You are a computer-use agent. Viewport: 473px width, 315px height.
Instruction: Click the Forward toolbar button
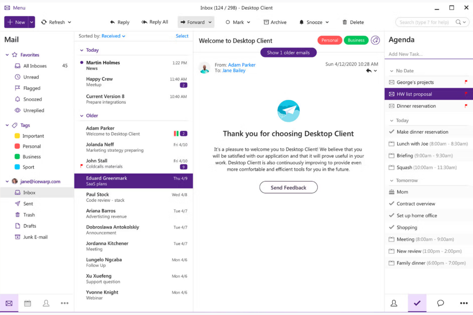click(x=192, y=22)
